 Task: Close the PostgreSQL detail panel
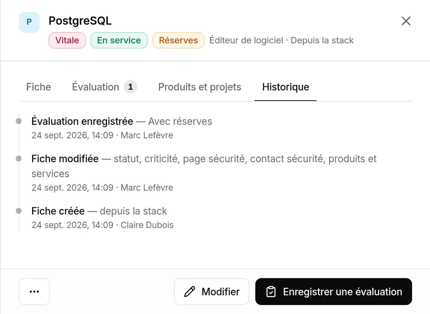[406, 21]
